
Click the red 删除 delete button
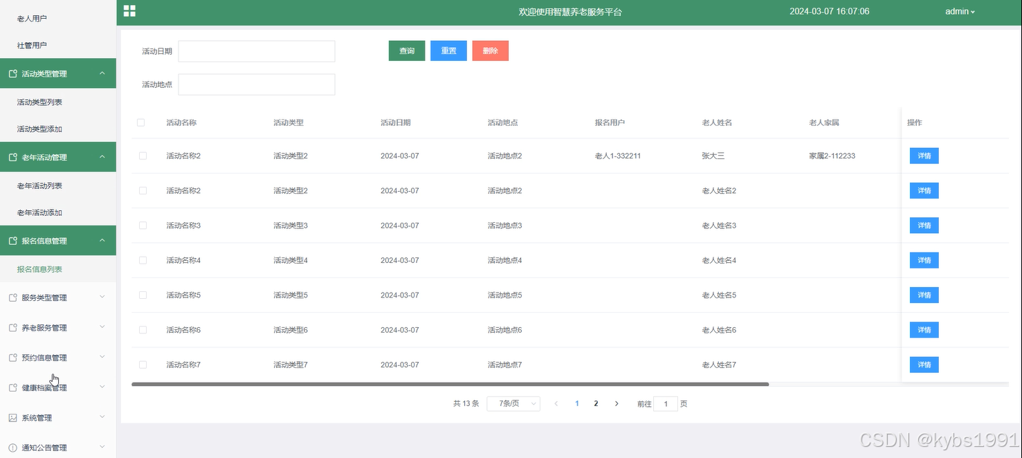(491, 51)
